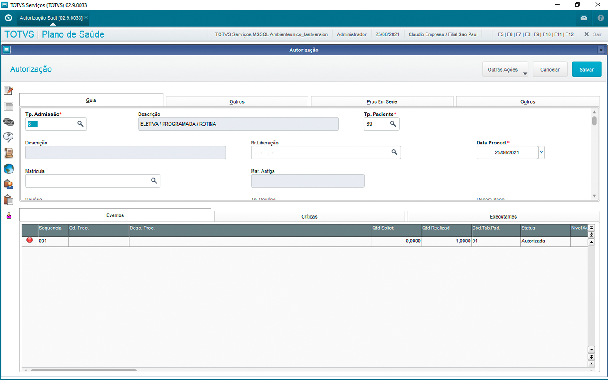Open date helper next to Data Proced.

(541, 152)
